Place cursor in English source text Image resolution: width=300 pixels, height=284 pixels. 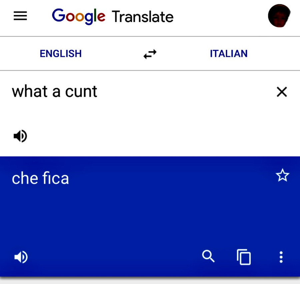pos(55,91)
